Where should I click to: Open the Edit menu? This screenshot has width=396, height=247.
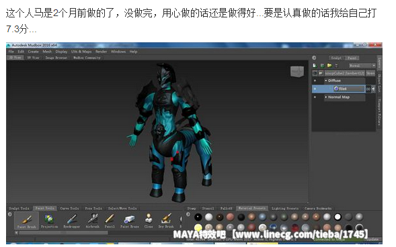[21, 52]
